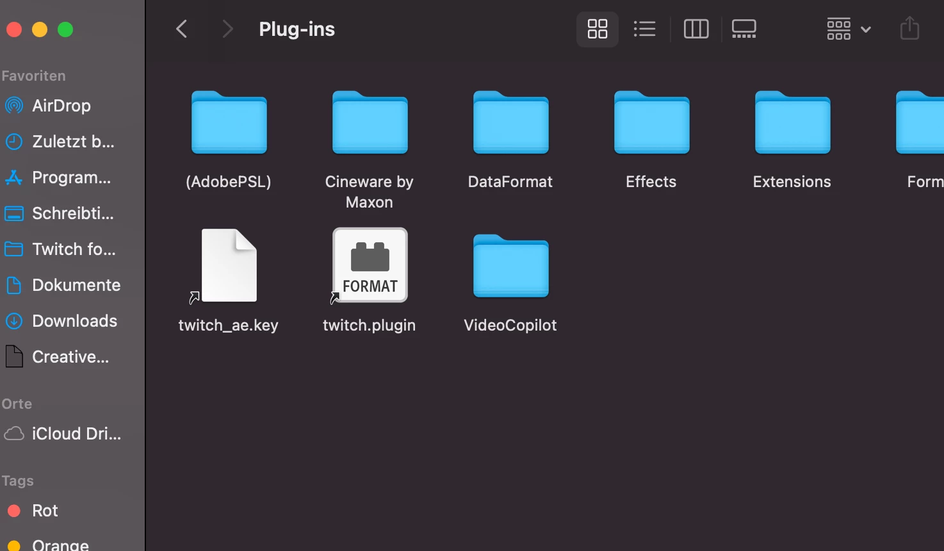Click the Share toolbar button

coord(909,29)
